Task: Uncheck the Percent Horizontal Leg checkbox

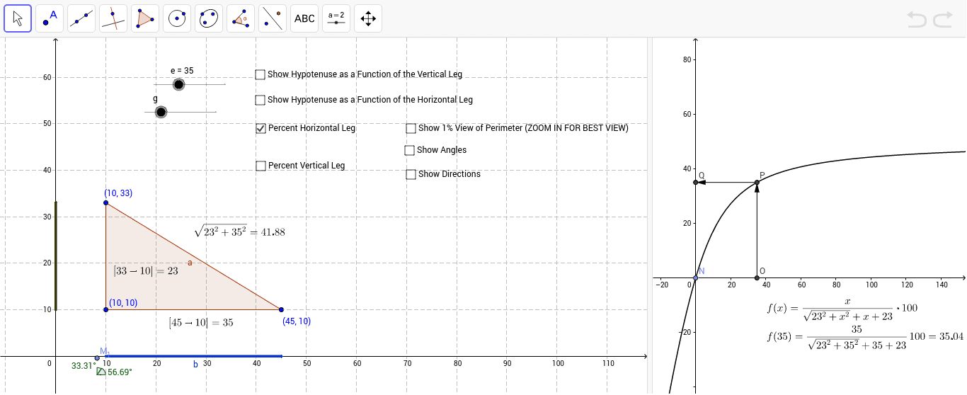Action: (261, 128)
